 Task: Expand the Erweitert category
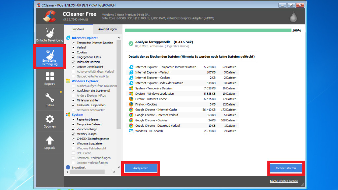(x=79, y=168)
